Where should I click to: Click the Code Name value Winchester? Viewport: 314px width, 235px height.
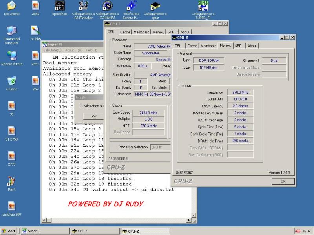pos(151,53)
